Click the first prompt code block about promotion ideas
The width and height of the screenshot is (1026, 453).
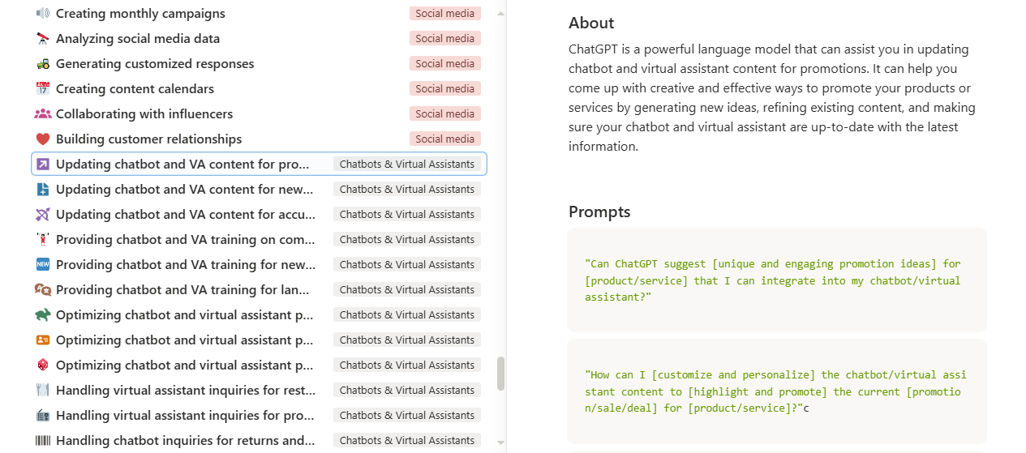click(776, 280)
